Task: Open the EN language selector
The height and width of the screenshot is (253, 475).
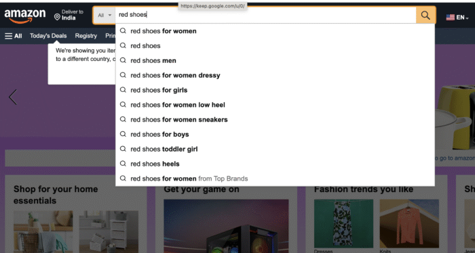Action: pos(457,17)
